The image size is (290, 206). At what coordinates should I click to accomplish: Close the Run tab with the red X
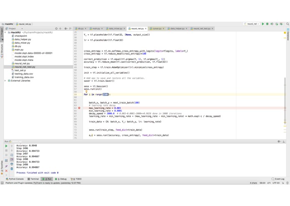tap(6, 171)
